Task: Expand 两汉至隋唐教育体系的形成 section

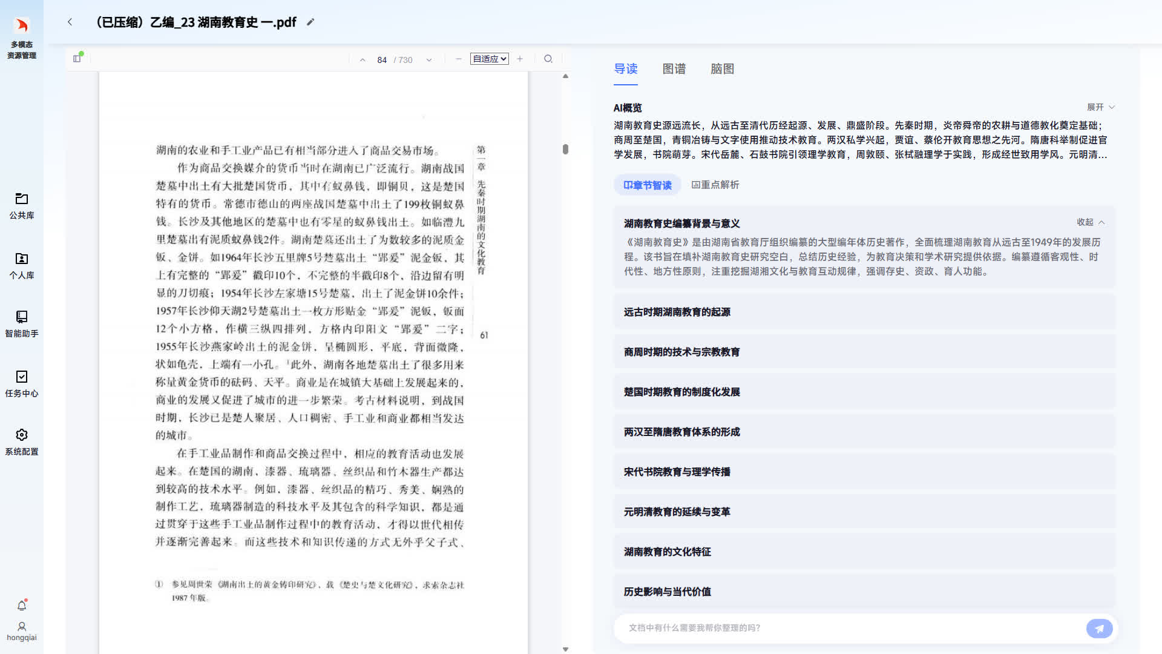Action: click(x=864, y=432)
